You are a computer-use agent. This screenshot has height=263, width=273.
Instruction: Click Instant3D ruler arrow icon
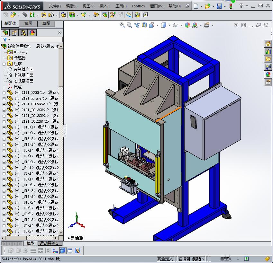[129, 15]
